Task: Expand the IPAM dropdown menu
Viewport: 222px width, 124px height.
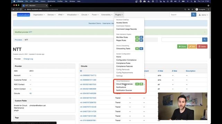Action: (61, 15)
